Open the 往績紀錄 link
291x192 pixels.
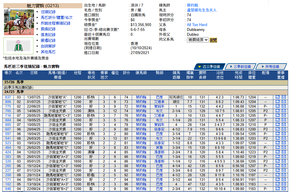pos(48,12)
